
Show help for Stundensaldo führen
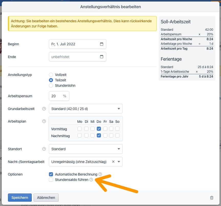[x=91, y=180]
